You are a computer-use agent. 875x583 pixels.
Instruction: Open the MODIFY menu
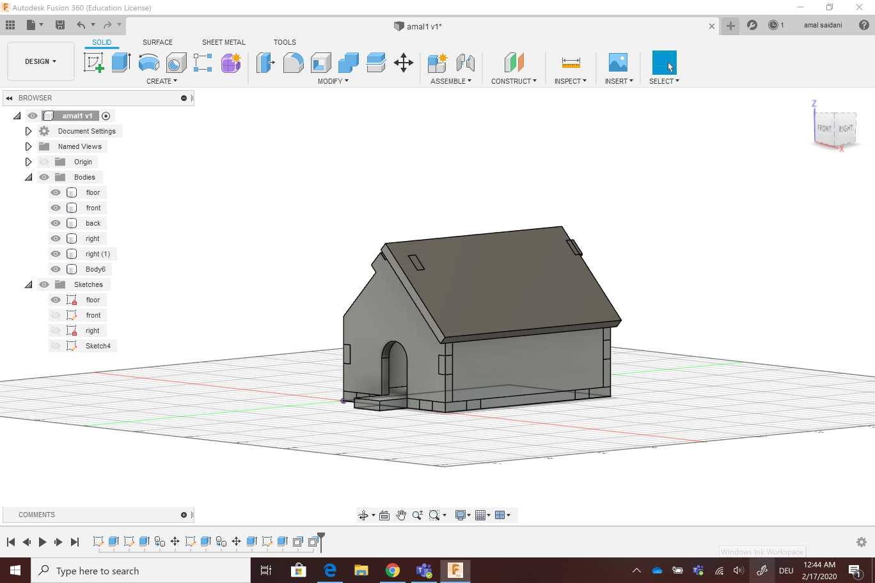point(333,81)
